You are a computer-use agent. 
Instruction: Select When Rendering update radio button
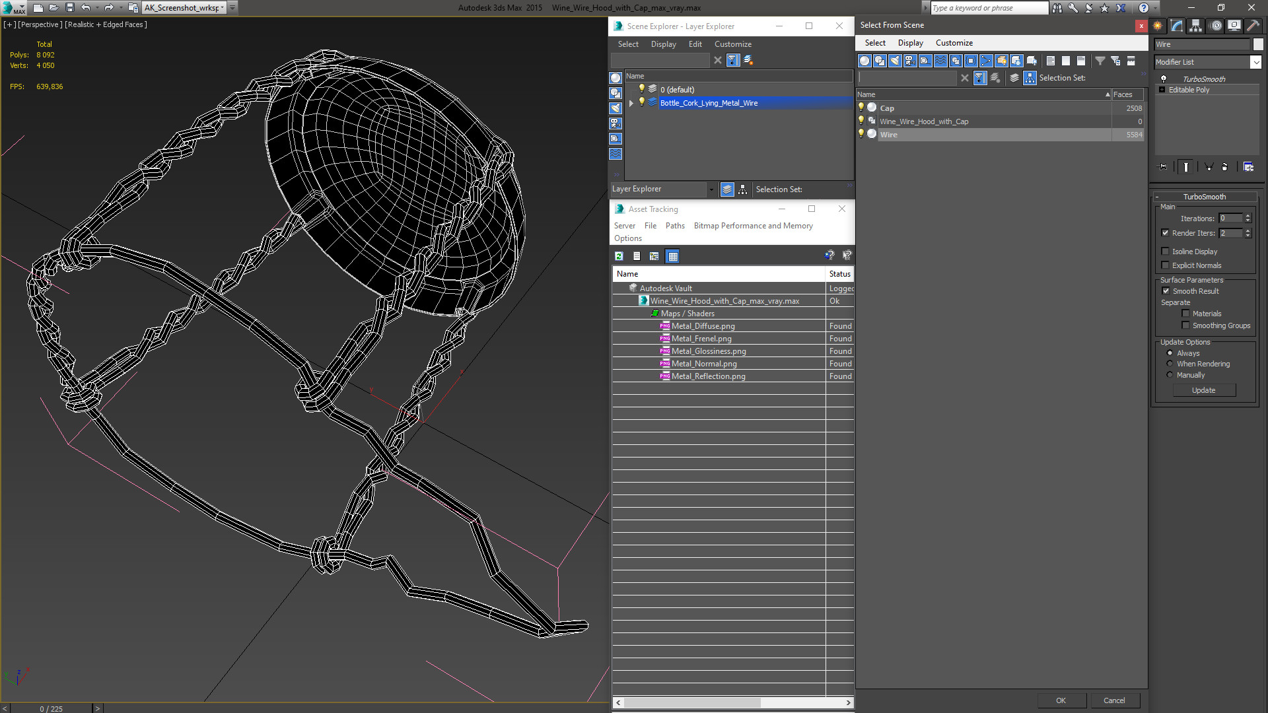(x=1170, y=364)
